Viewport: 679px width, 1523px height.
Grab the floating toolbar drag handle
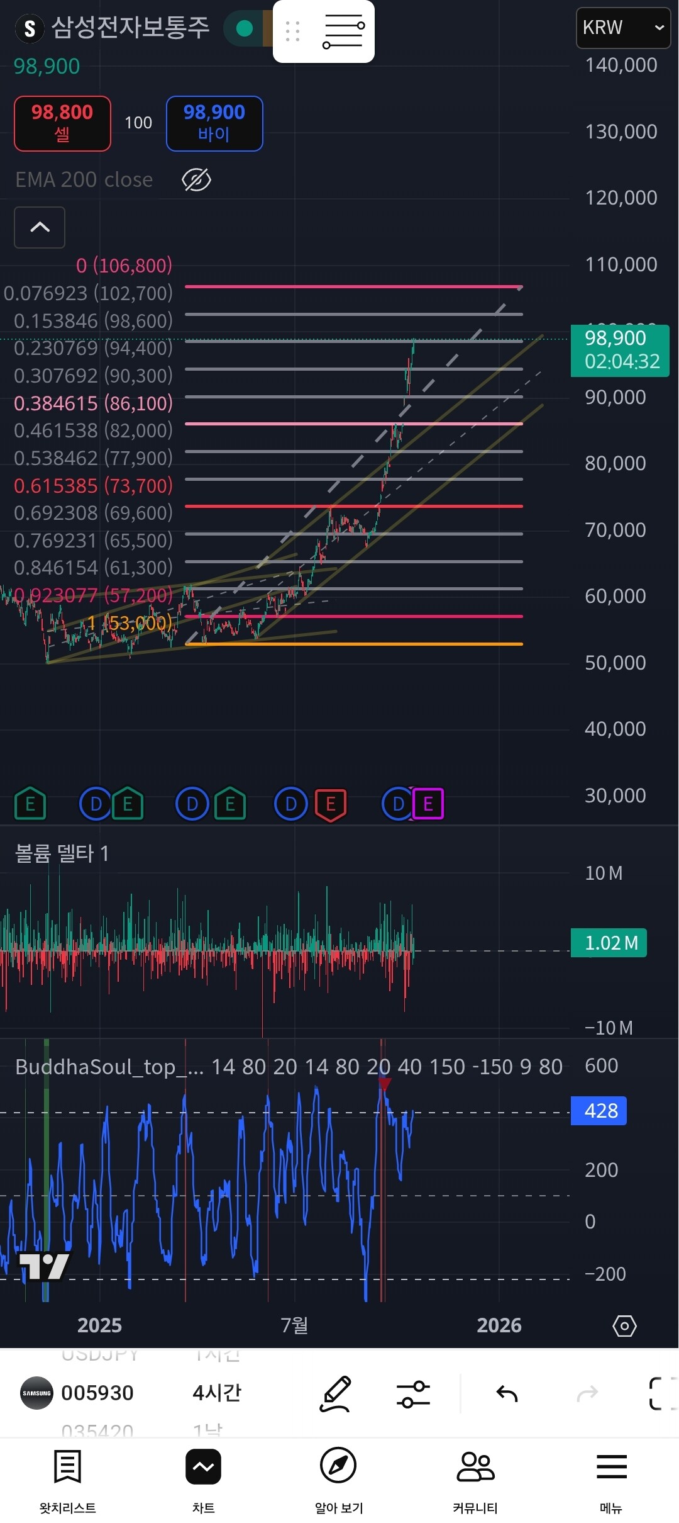[292, 31]
